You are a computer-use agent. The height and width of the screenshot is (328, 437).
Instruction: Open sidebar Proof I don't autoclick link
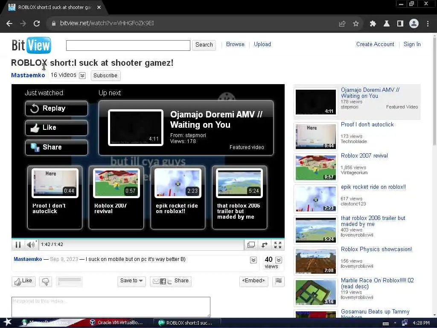point(367,125)
